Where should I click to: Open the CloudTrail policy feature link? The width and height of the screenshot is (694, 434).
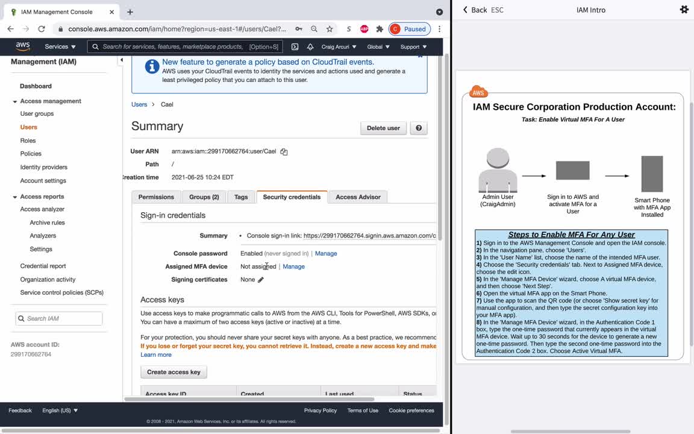[x=267, y=62]
